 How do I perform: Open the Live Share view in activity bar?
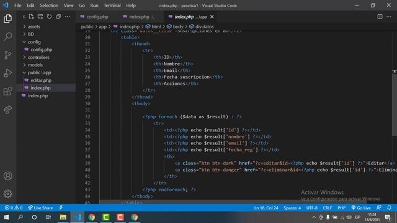7,110
